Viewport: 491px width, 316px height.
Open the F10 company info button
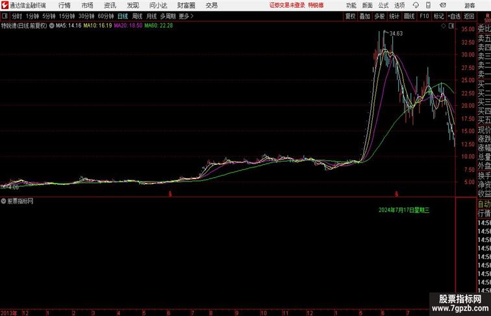[424, 16]
